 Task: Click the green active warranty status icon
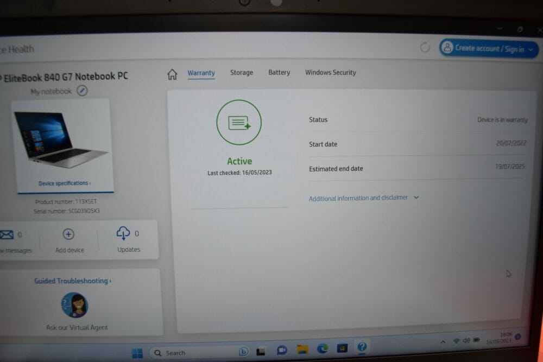pyautogui.click(x=239, y=123)
